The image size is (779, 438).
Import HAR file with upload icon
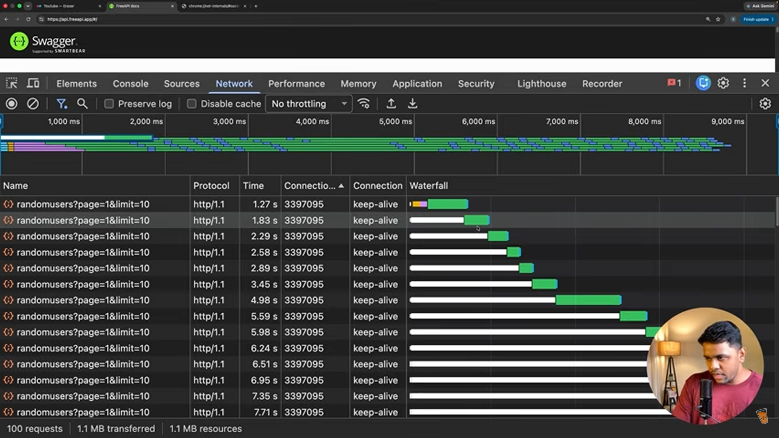(x=391, y=104)
